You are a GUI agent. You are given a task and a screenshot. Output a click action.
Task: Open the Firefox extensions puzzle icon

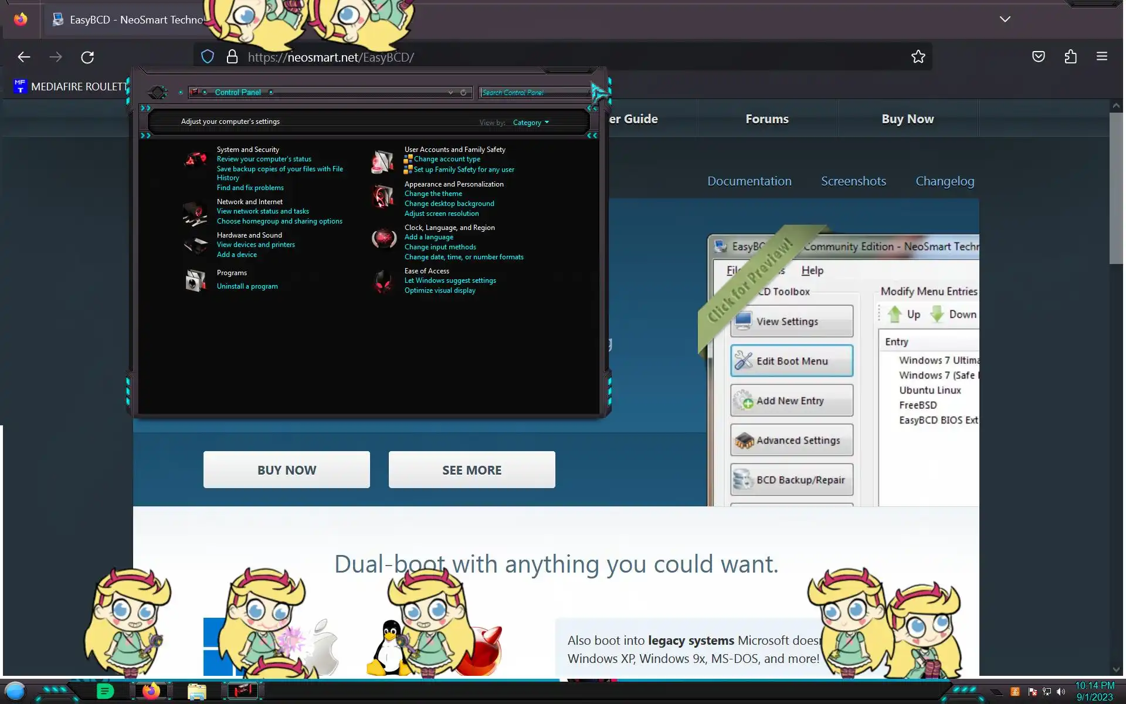point(1070,57)
